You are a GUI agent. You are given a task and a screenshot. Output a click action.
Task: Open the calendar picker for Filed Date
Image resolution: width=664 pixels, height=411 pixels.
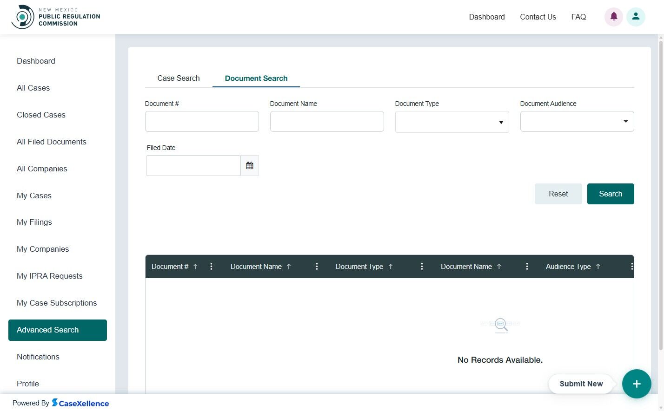(x=250, y=165)
